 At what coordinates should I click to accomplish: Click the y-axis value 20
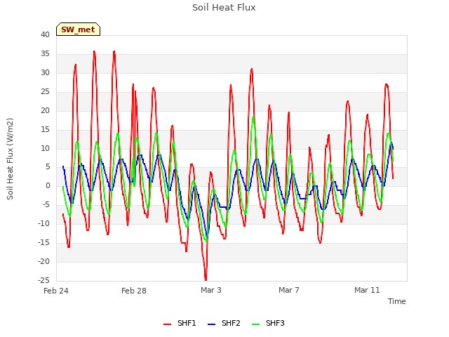pos(45,110)
